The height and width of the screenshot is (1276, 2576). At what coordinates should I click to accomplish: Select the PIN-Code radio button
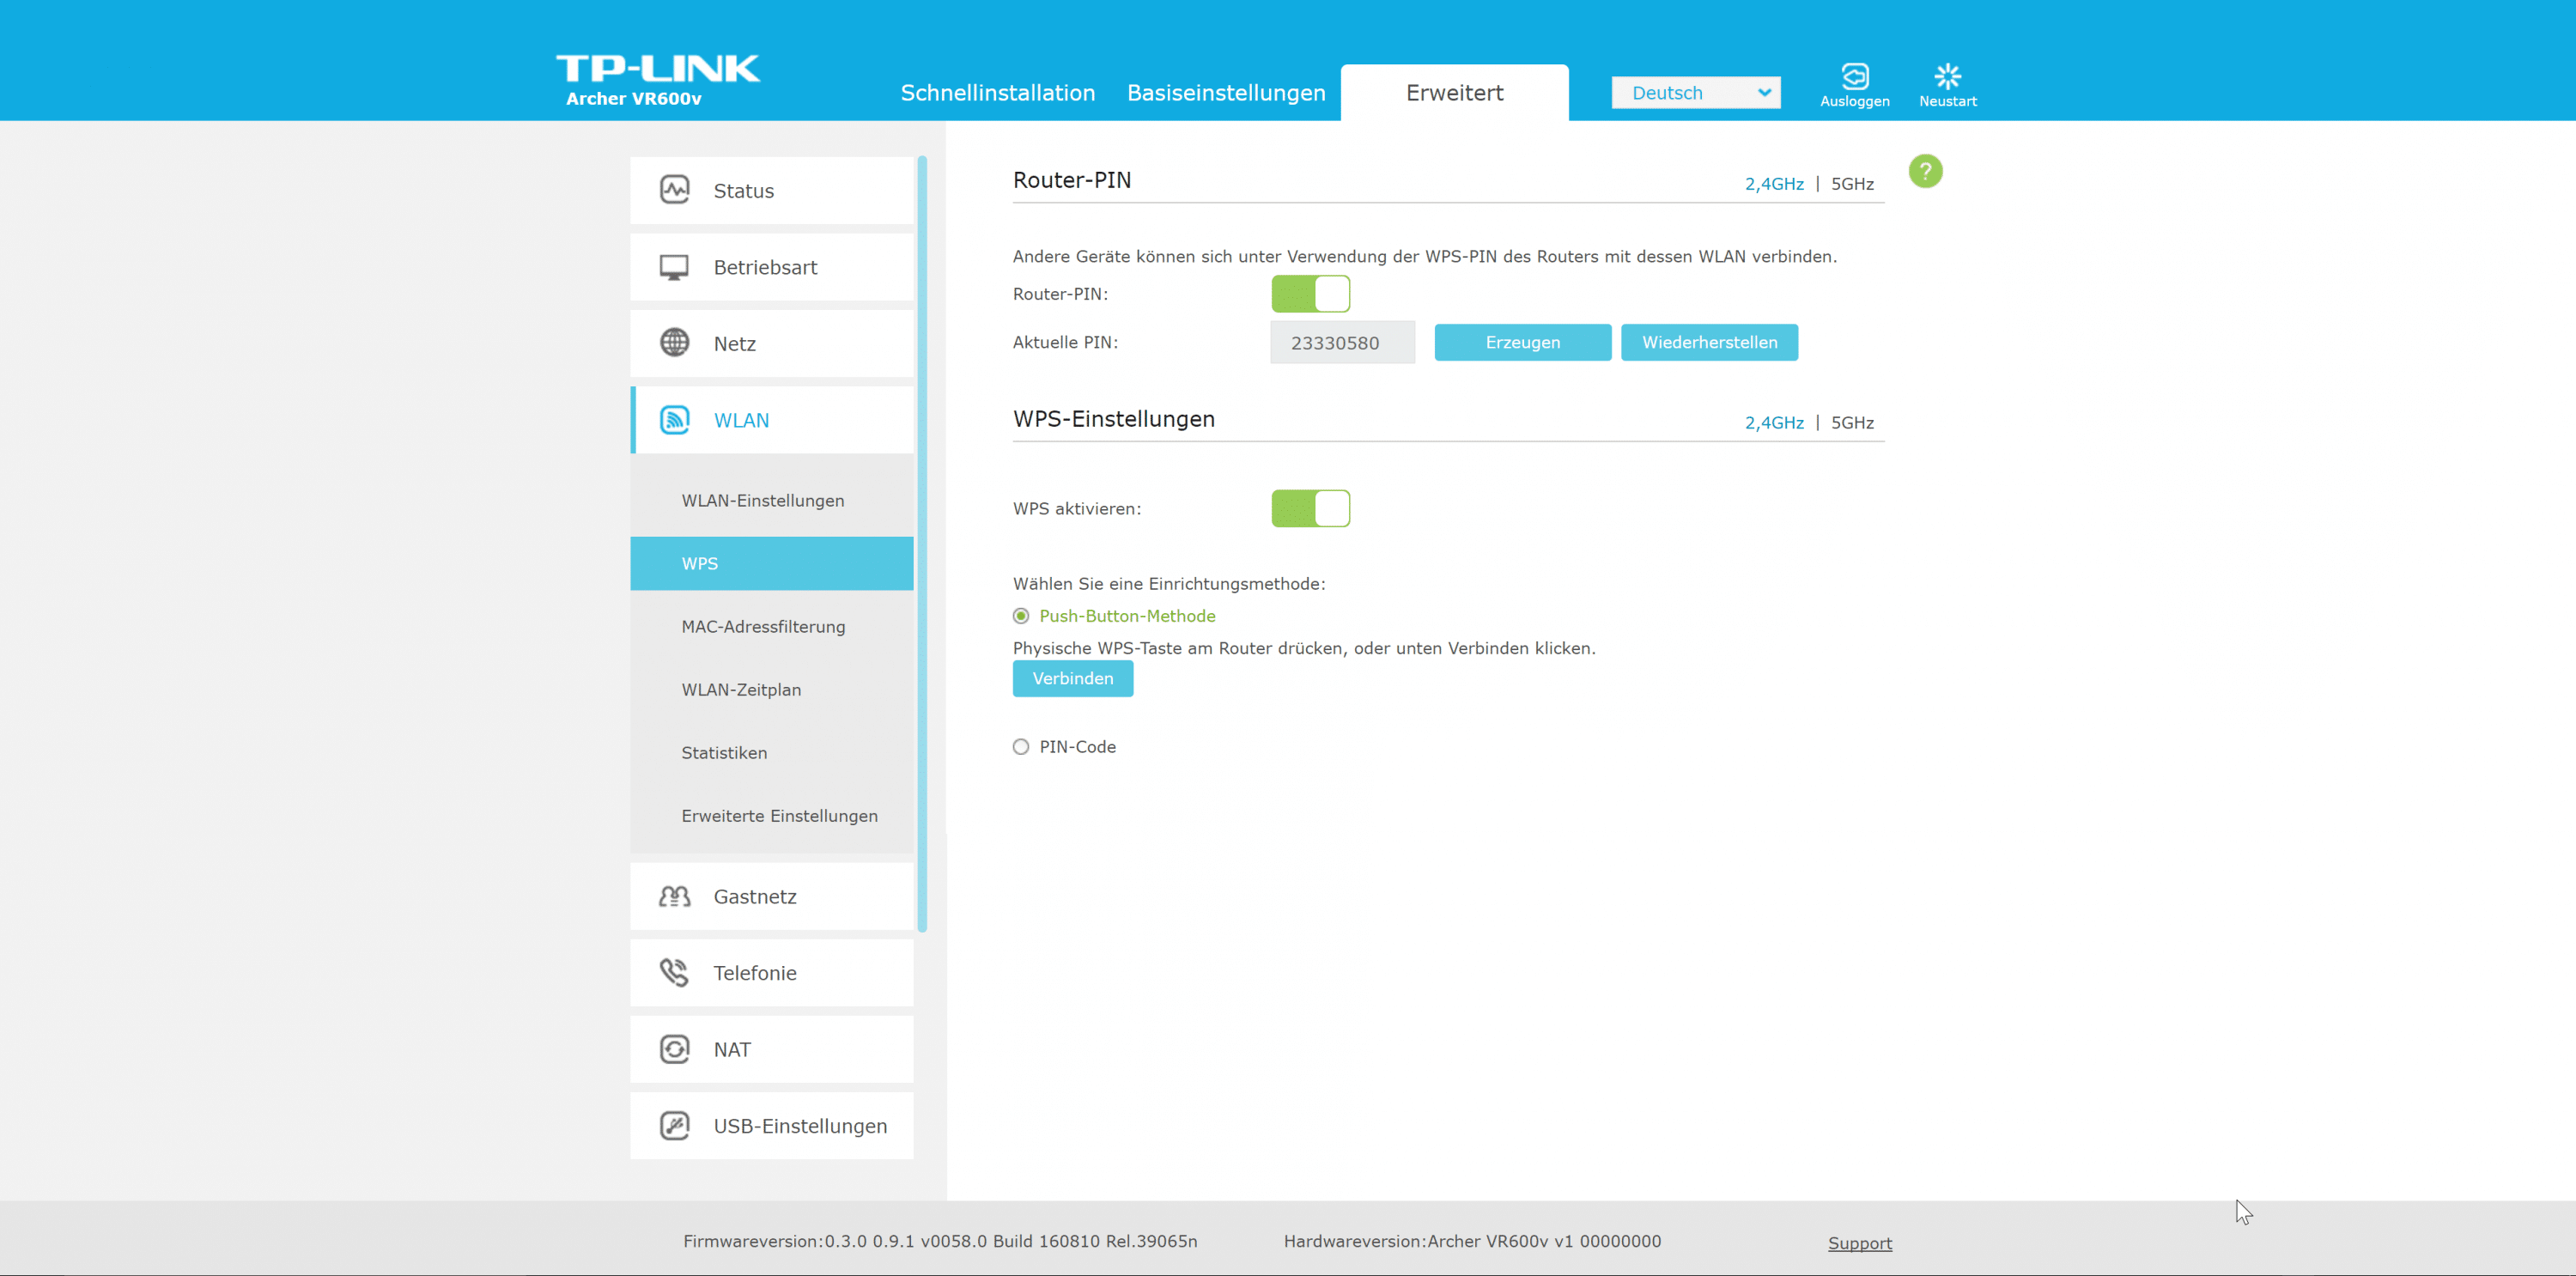point(1020,747)
